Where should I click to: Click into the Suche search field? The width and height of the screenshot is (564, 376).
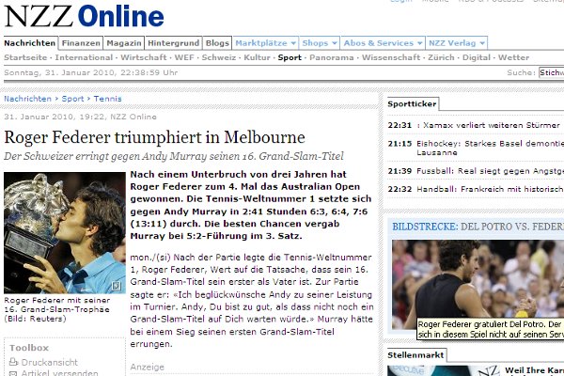coord(551,71)
